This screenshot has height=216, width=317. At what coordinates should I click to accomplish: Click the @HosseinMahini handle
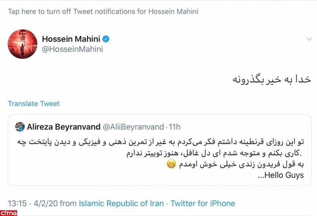coord(73,49)
